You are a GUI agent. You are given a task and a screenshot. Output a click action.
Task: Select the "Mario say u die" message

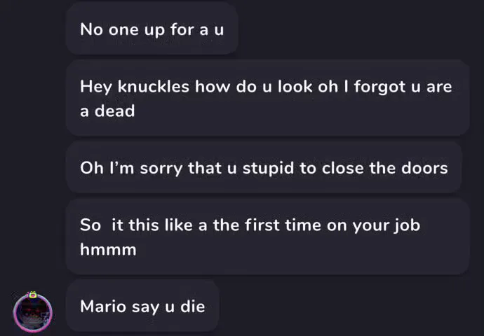click(x=142, y=306)
